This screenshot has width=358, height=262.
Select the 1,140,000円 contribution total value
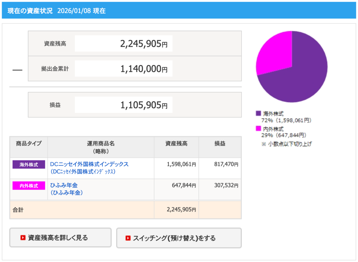pos(123,69)
